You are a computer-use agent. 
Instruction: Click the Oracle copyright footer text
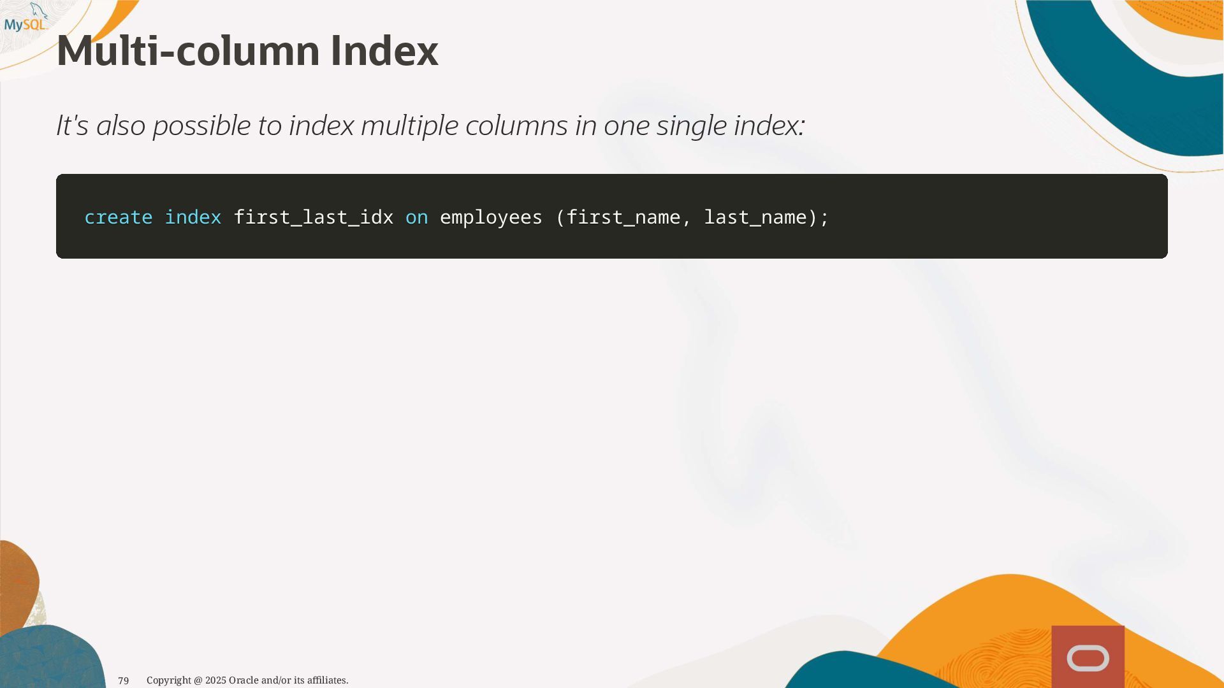tap(247, 680)
